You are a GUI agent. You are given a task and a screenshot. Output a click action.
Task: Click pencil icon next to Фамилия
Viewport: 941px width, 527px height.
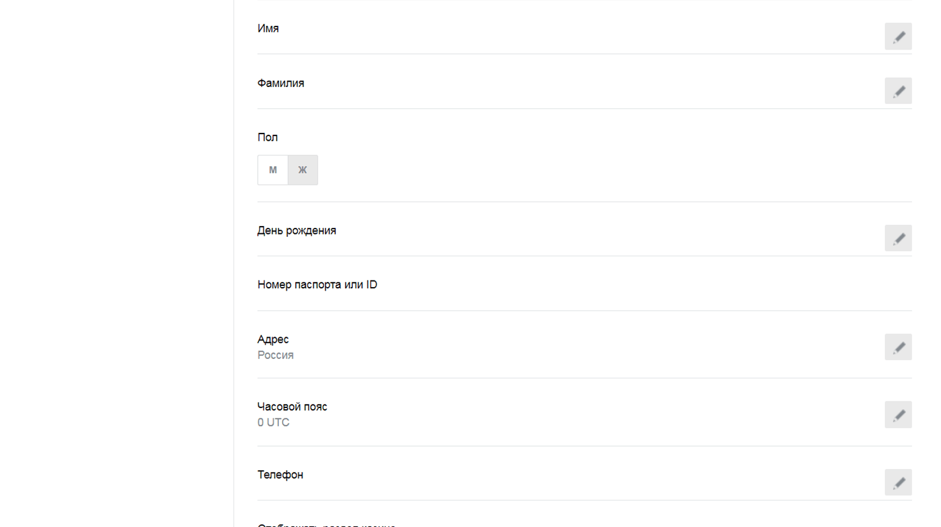898,91
